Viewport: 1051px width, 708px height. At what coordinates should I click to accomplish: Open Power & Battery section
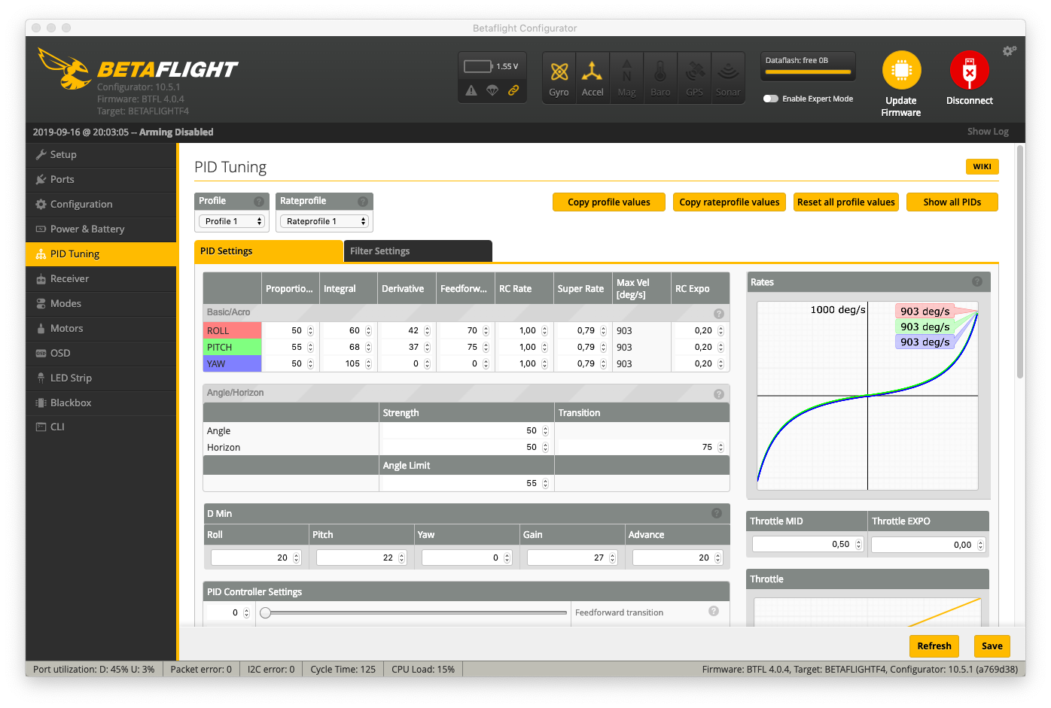click(102, 229)
